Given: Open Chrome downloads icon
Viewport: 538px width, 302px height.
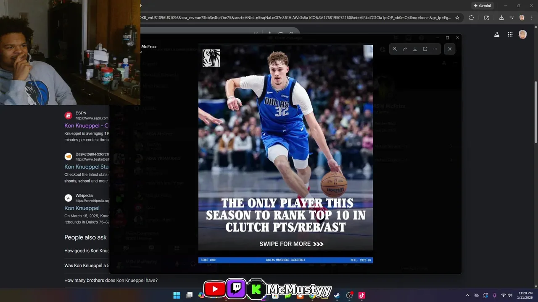Looking at the screenshot, I should [501, 18].
